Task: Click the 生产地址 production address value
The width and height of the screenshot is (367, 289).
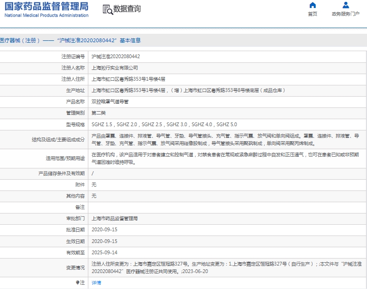Action: tap(188, 91)
